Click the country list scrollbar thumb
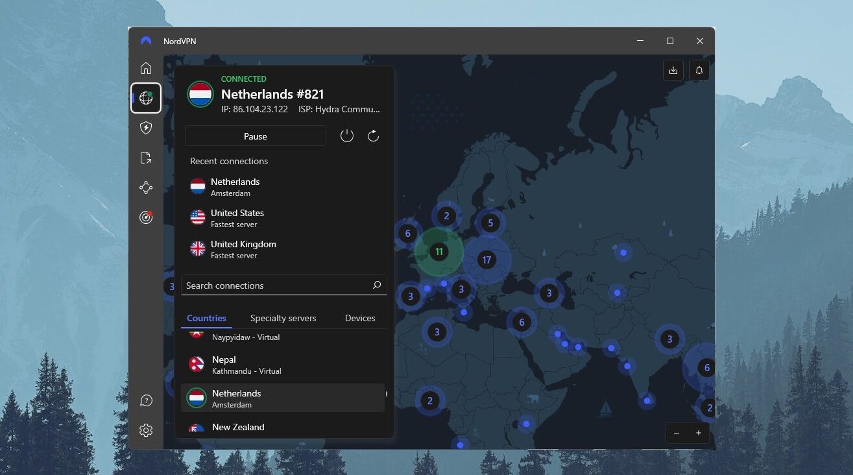The image size is (853, 475). tap(387, 393)
